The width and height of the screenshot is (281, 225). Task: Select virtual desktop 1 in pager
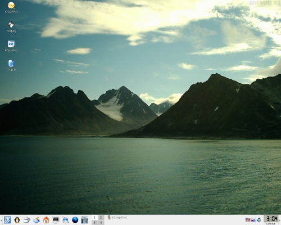[x=94, y=217]
